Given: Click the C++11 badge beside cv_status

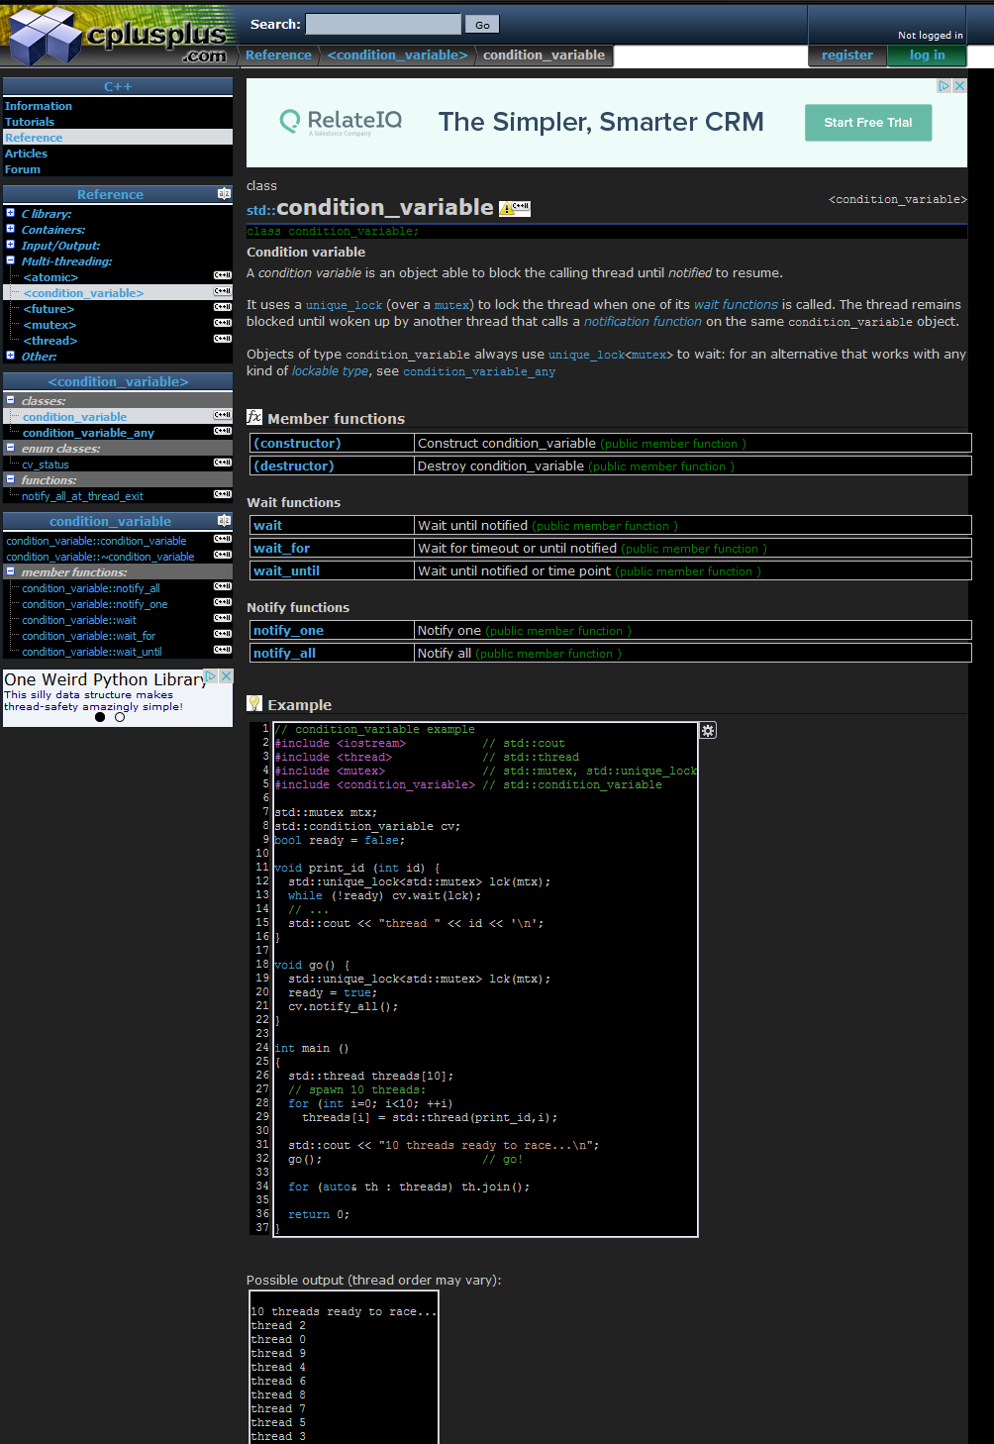Looking at the screenshot, I should (x=222, y=463).
